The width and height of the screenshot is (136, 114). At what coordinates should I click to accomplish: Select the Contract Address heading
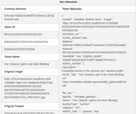15,9
